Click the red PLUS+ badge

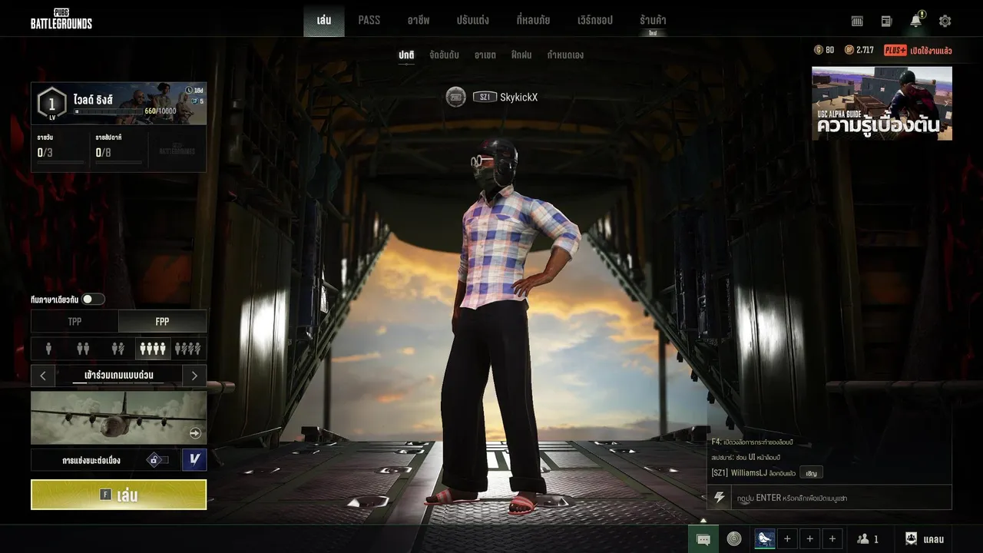895,50
